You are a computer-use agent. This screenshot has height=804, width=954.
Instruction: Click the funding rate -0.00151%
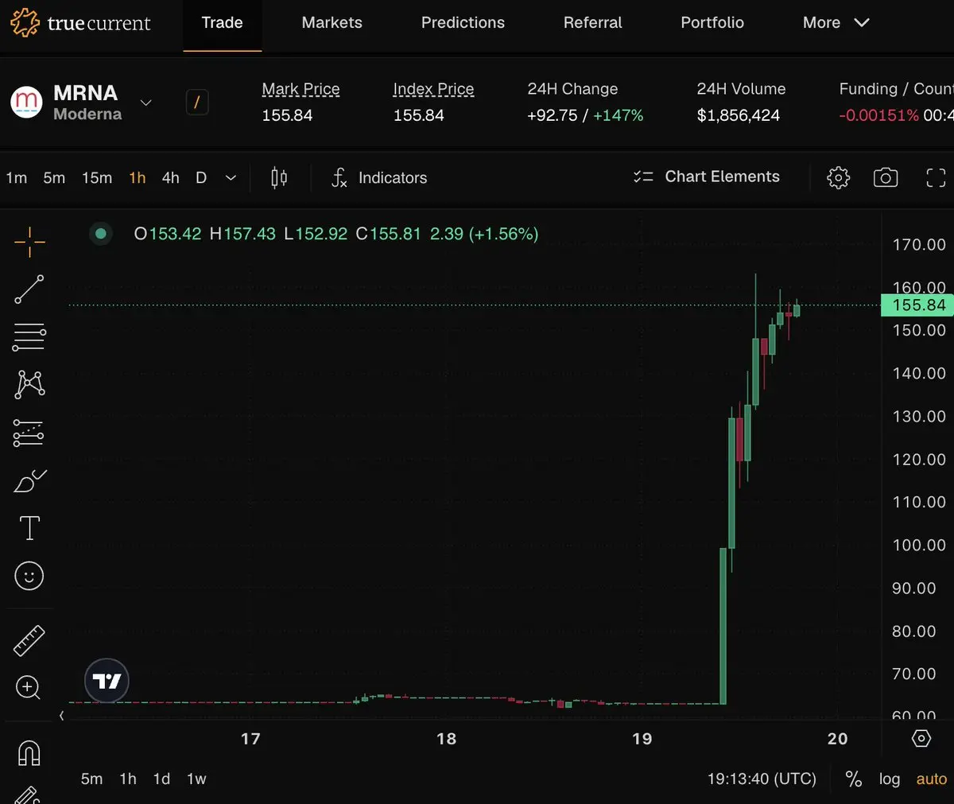pyautogui.click(x=878, y=115)
